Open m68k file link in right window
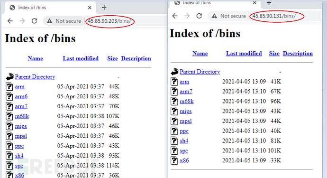 pos(187,101)
